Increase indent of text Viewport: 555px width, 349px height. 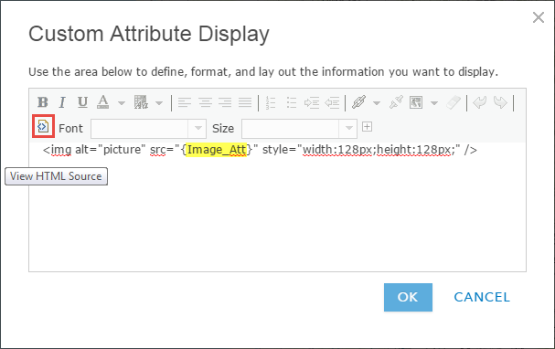(x=312, y=102)
